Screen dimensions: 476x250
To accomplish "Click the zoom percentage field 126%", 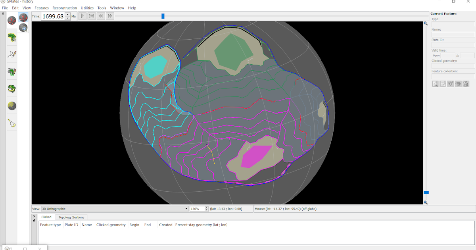I will 197,209.
